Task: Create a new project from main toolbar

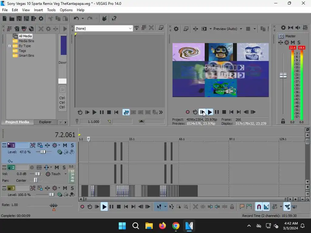Action: (5, 19)
